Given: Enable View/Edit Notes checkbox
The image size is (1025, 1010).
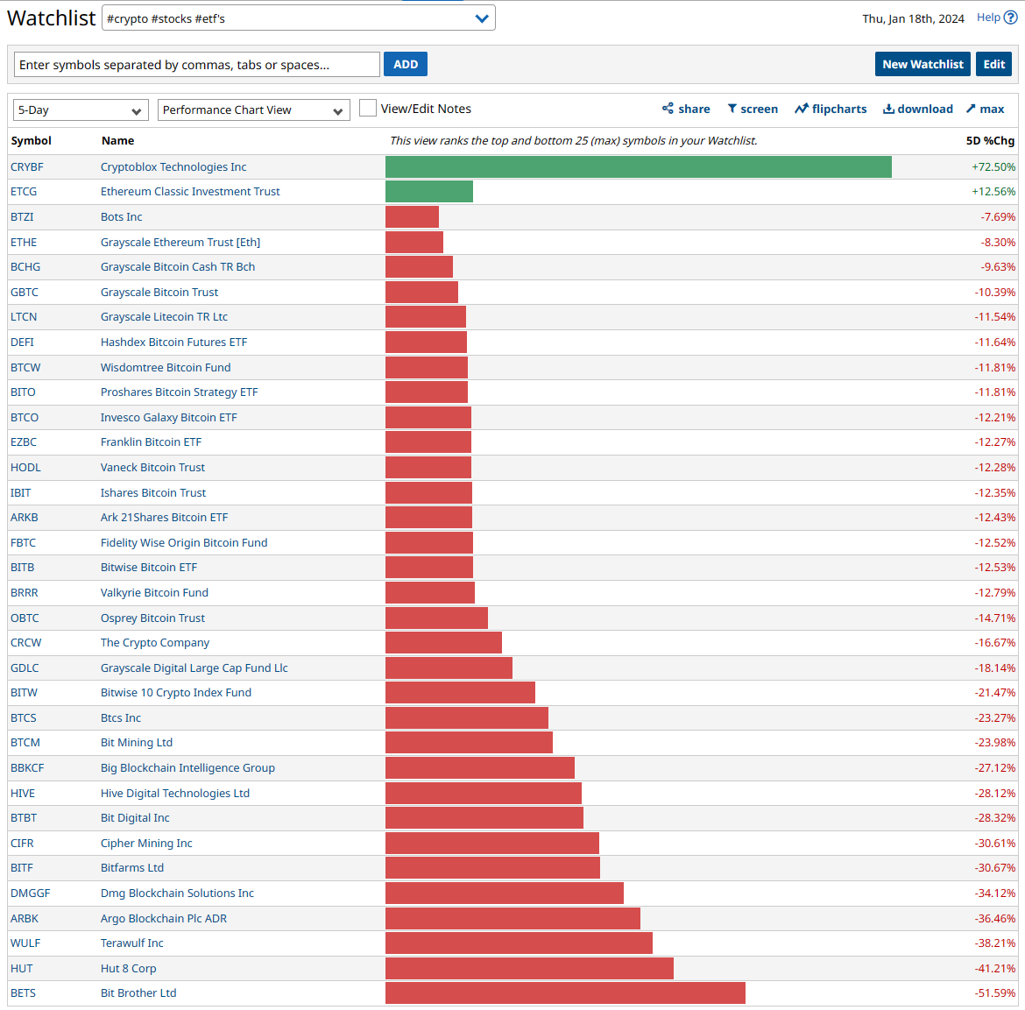Looking at the screenshot, I should 368,109.
